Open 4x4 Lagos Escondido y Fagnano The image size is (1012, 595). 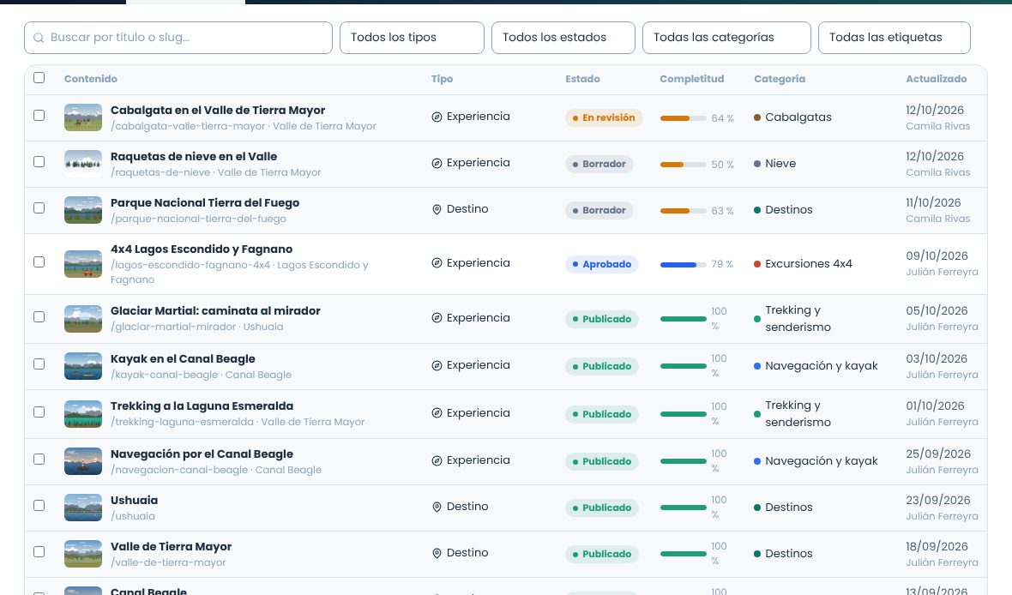202,249
